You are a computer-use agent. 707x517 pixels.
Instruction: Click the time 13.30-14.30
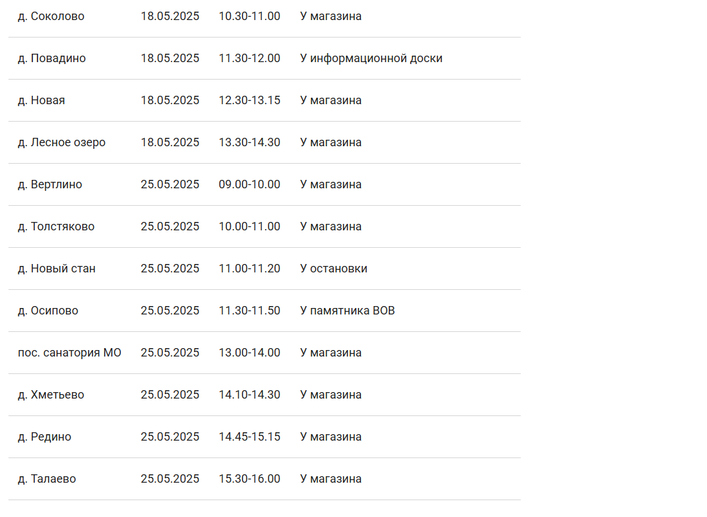point(250,142)
